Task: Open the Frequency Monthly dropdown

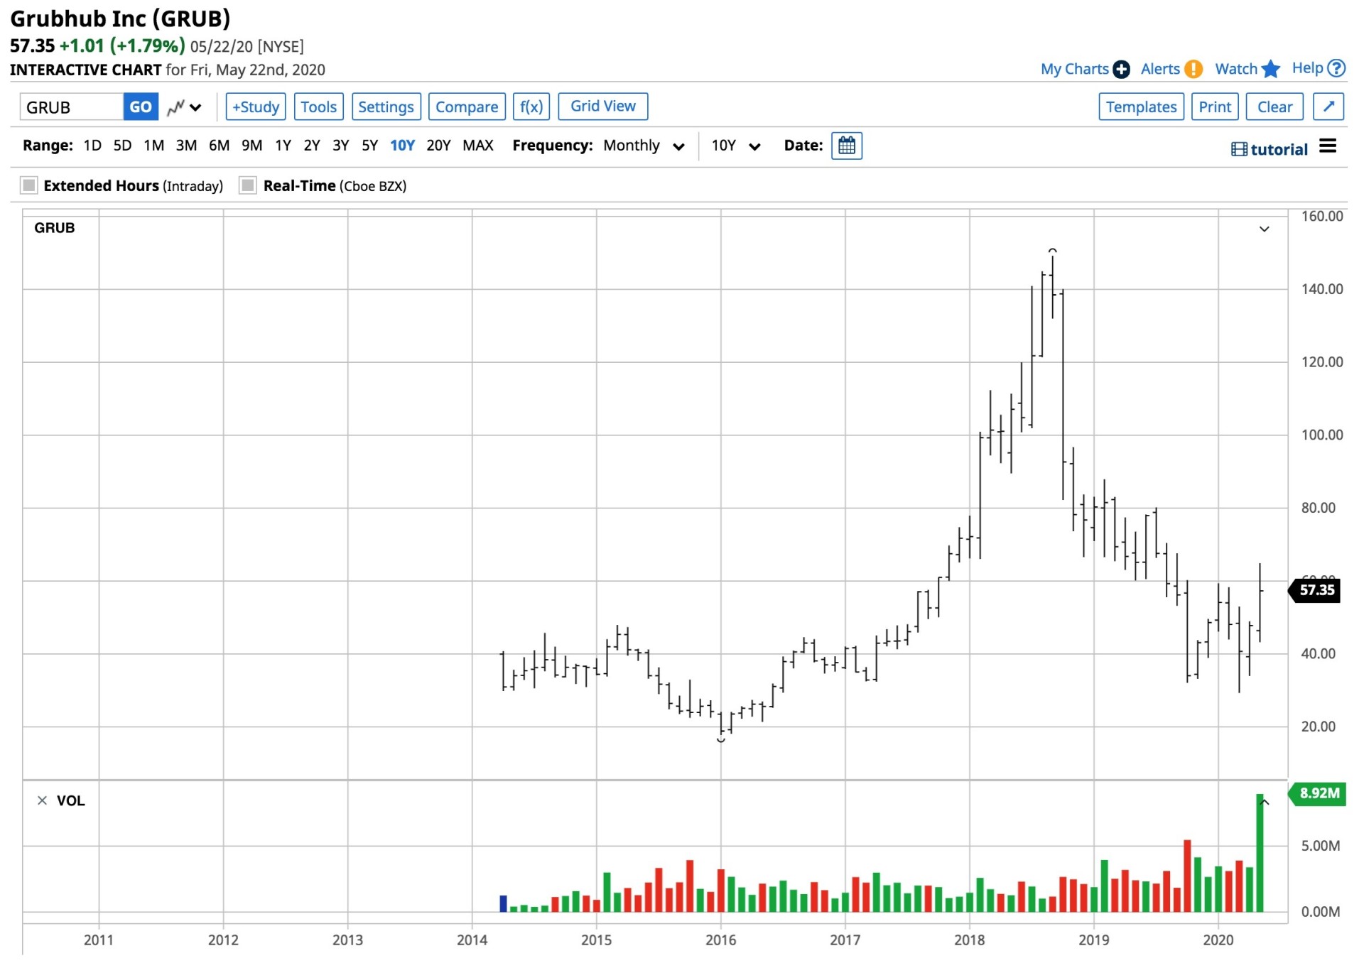Action: 644,146
